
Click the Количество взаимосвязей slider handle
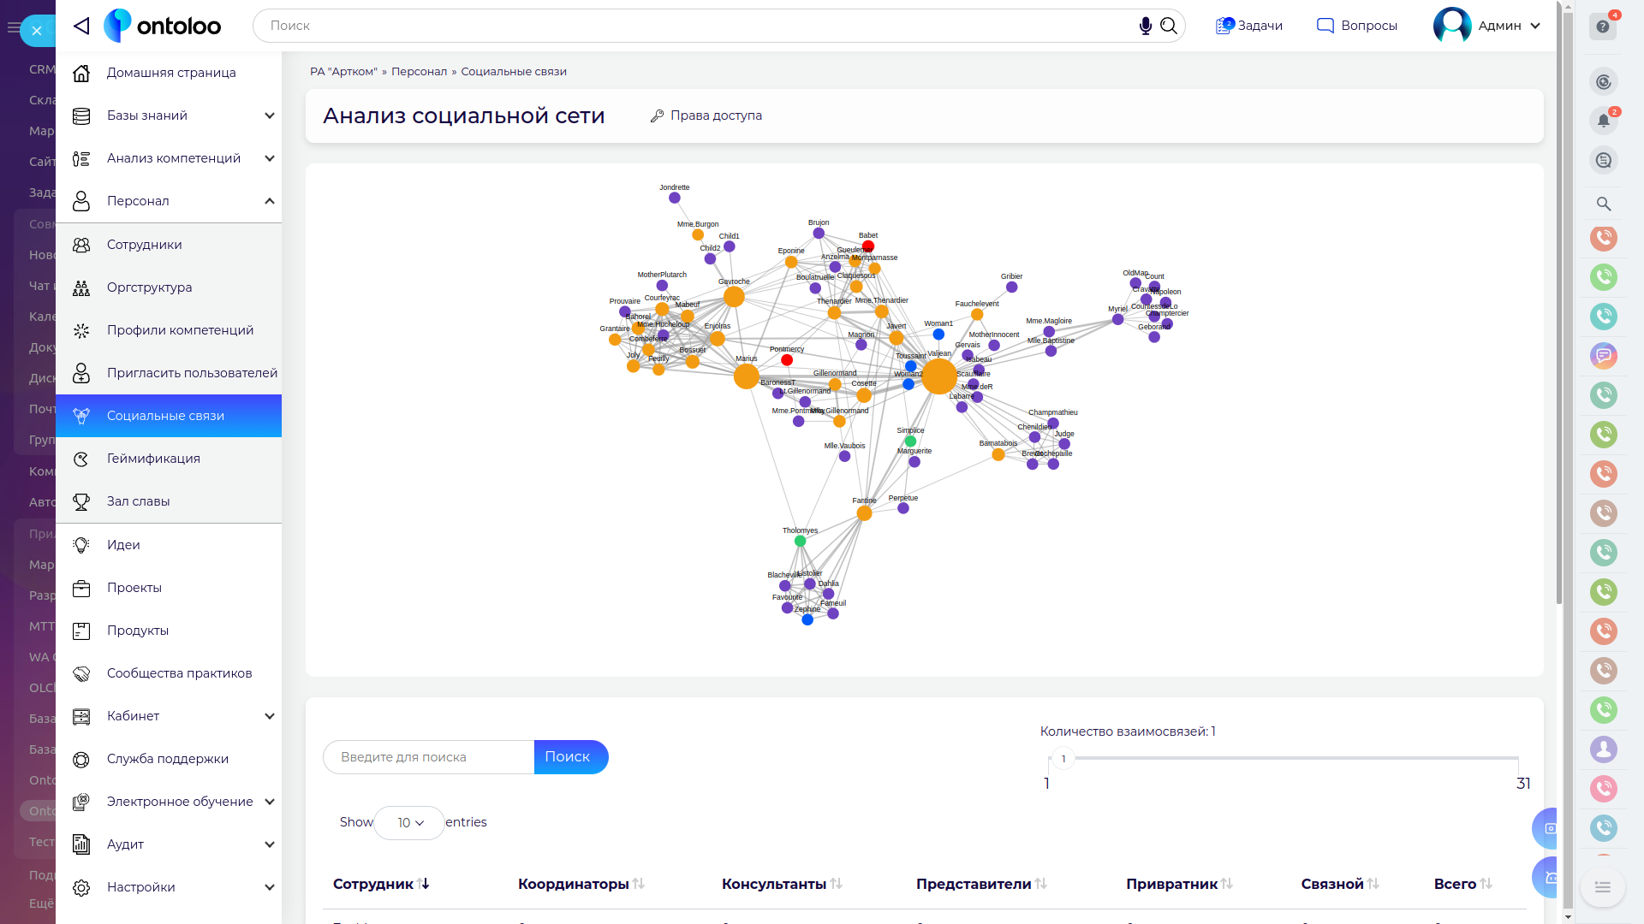click(1063, 759)
